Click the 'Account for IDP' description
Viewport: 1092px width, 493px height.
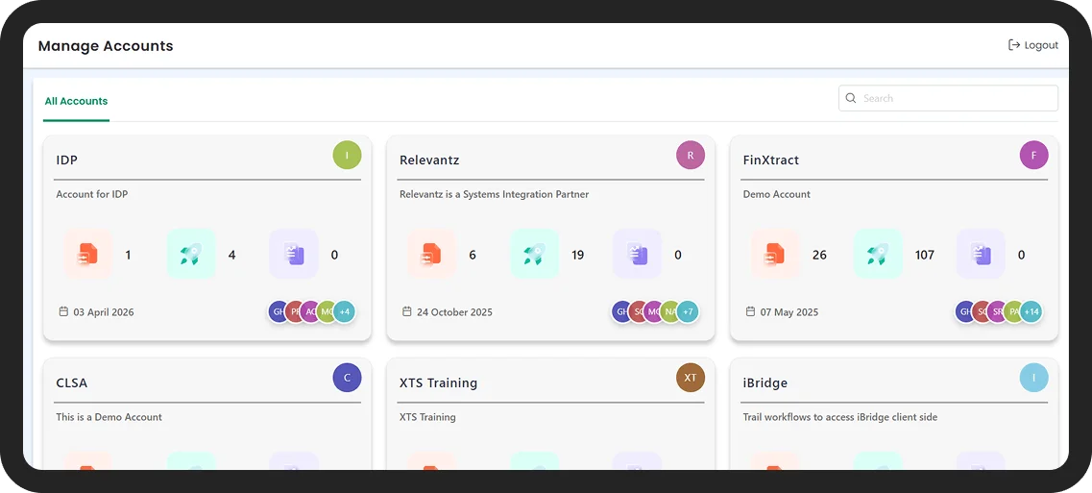click(x=92, y=194)
